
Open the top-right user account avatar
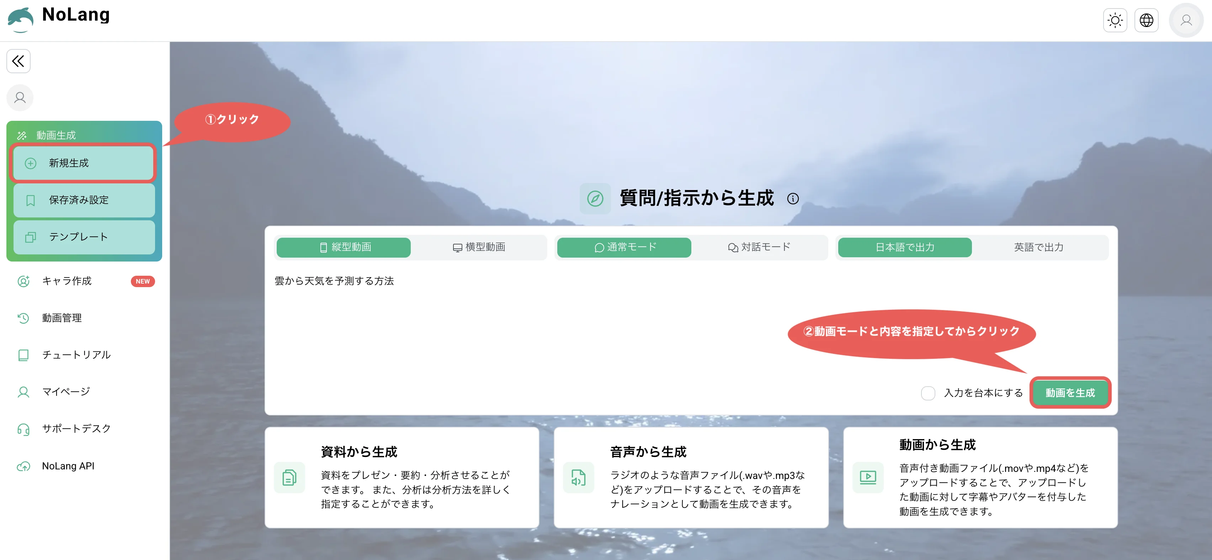pos(1186,20)
